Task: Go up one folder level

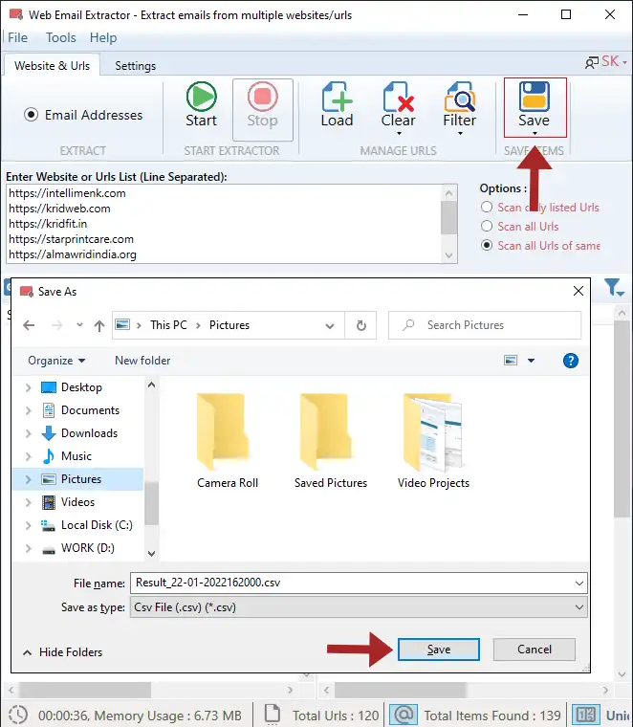Action: [99, 325]
